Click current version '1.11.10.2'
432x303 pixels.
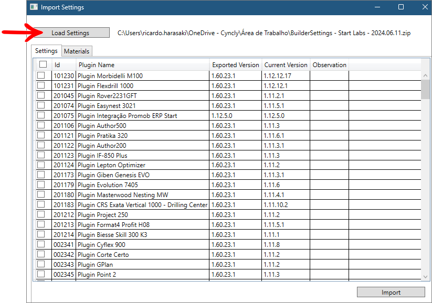(x=286, y=205)
